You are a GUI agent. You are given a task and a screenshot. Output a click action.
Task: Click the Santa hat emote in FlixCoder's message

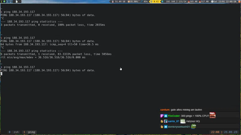[x=213, y=115]
